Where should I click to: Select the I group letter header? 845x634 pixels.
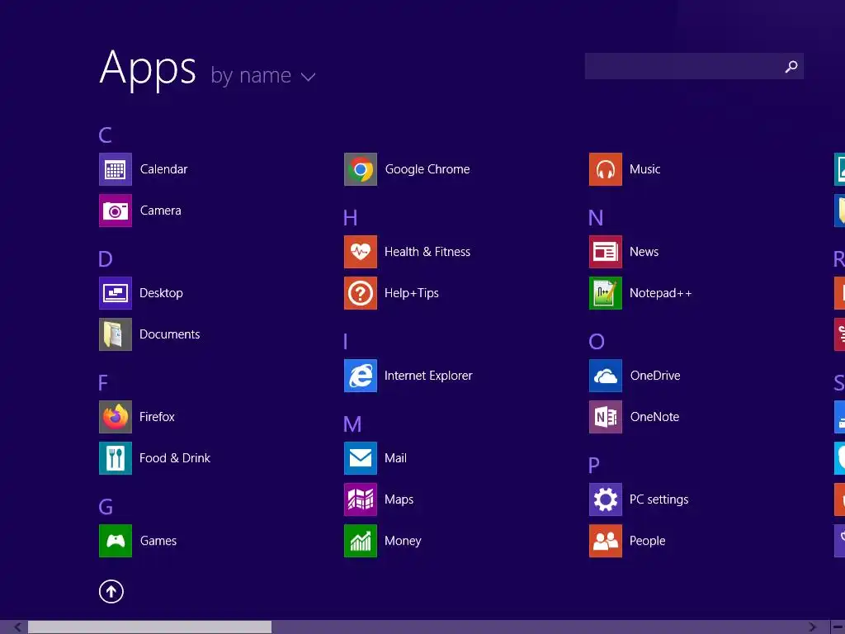[x=346, y=342]
